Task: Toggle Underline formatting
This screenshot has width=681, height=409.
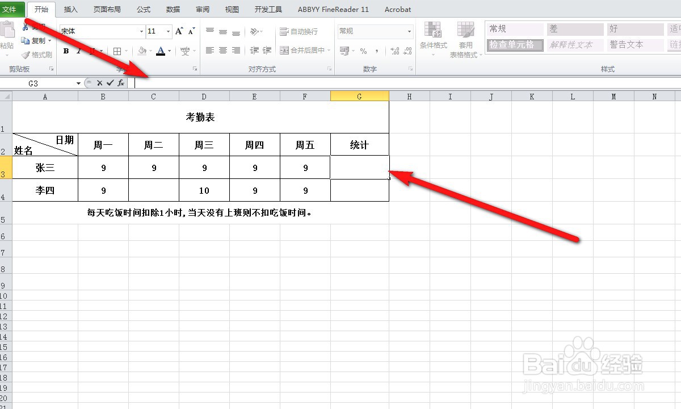Action: tap(91, 51)
